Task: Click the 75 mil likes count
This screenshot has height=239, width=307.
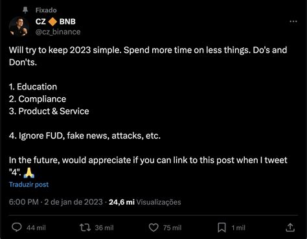Action: point(172,227)
